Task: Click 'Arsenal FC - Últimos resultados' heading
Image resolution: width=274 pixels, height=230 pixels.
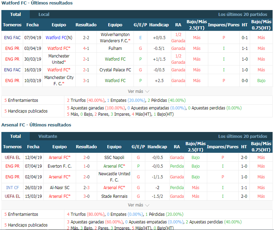Action: [36, 125]
